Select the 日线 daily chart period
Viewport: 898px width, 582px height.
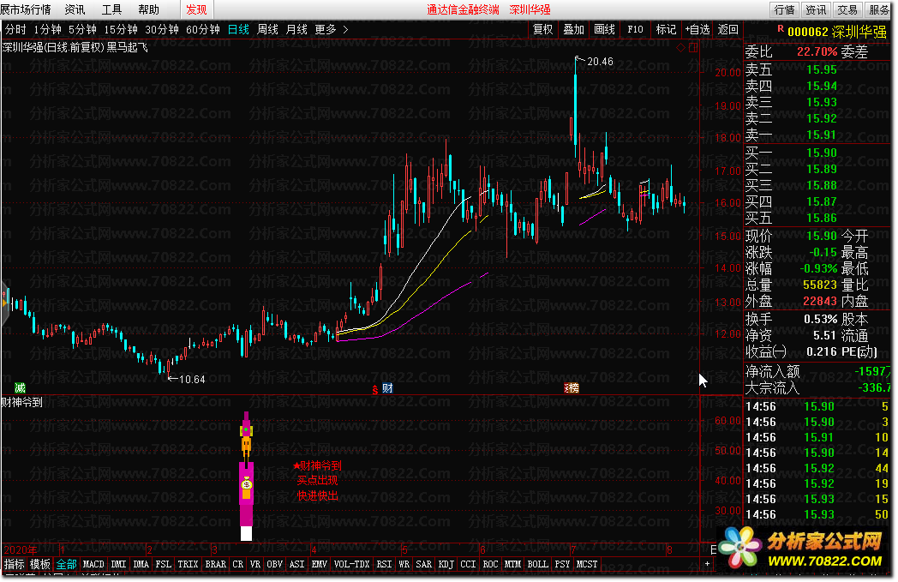tap(238, 29)
